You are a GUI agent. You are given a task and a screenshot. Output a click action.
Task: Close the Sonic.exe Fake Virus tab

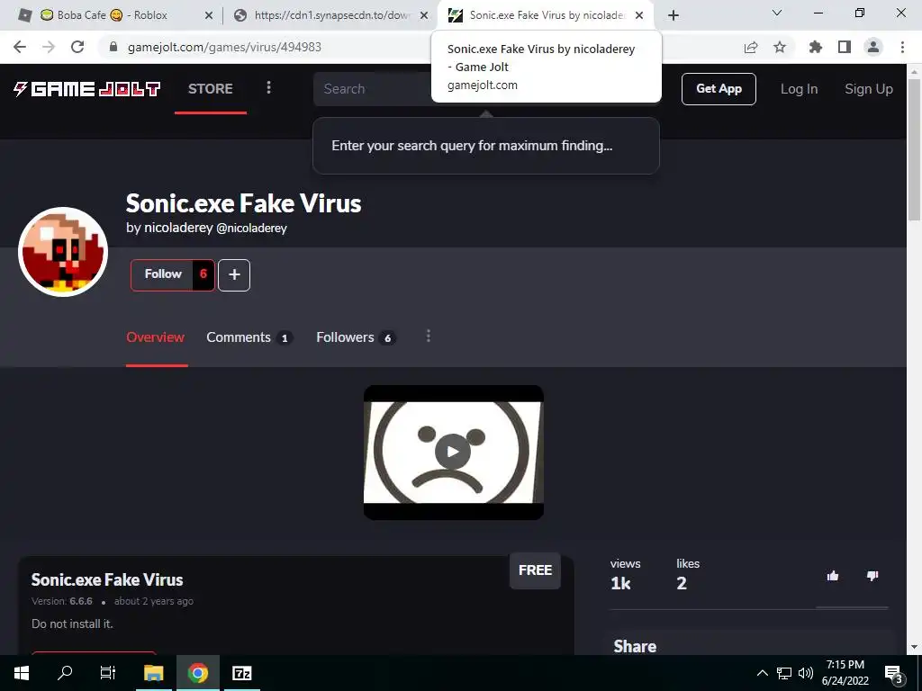pos(639,16)
